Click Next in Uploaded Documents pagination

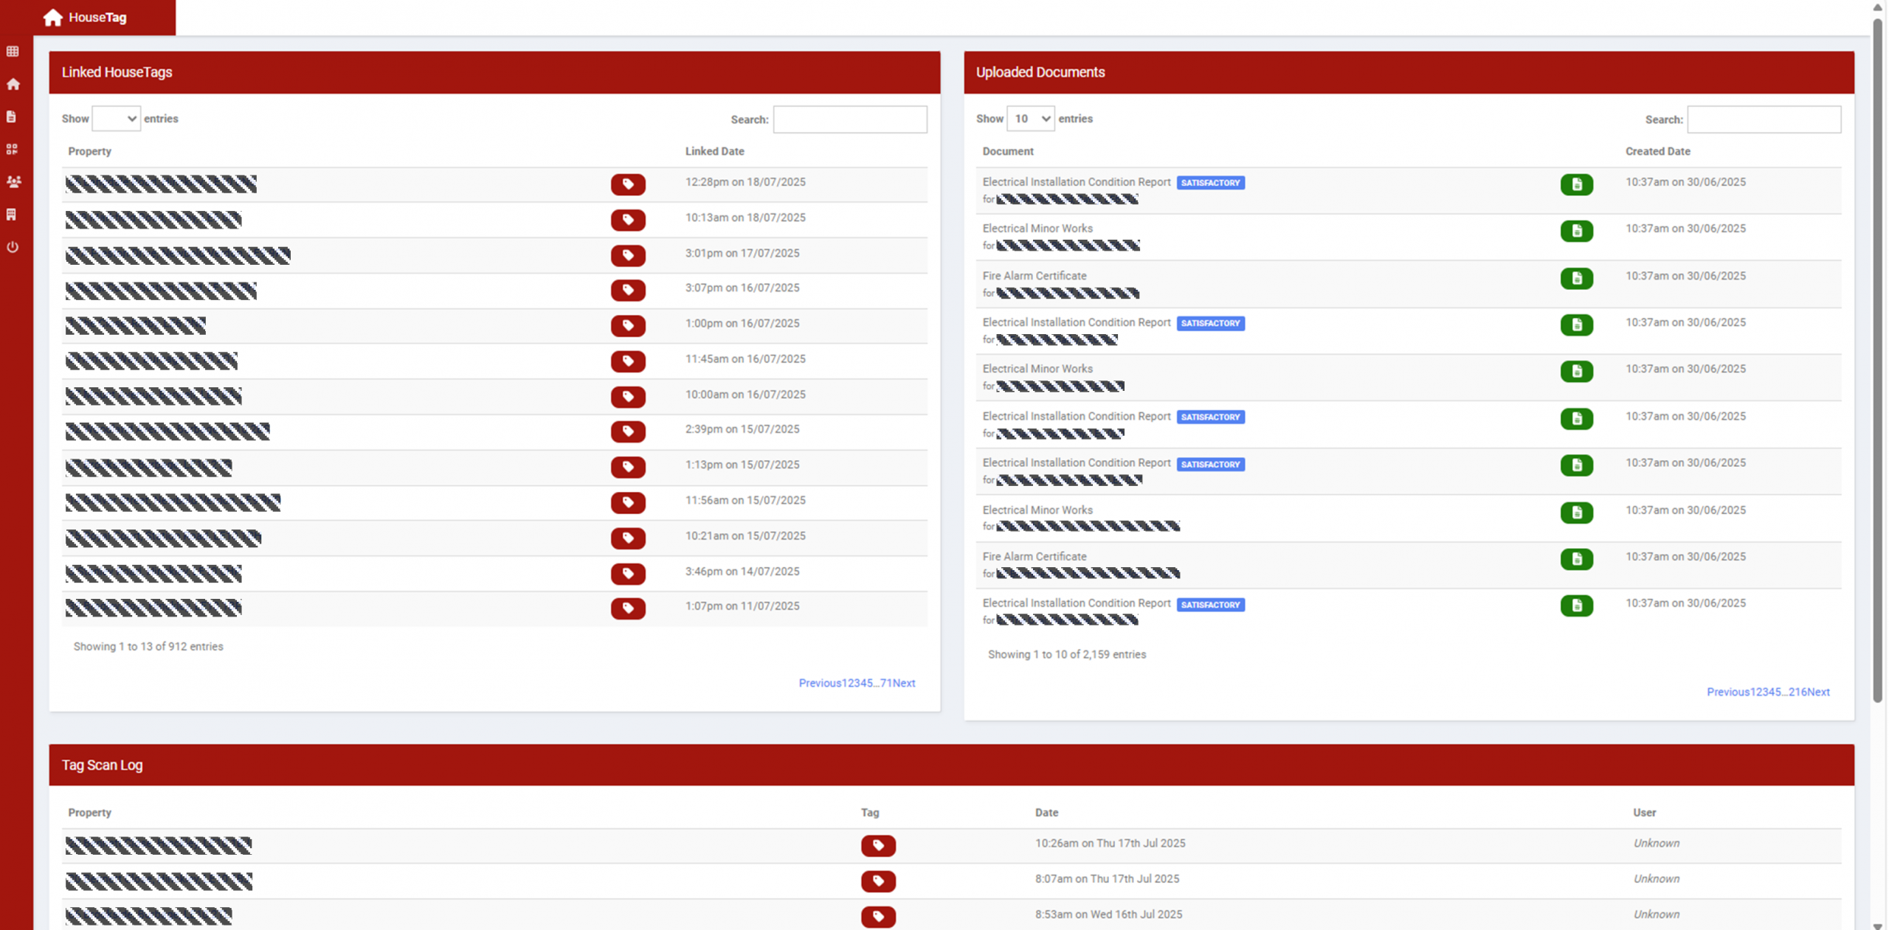coord(1818,692)
